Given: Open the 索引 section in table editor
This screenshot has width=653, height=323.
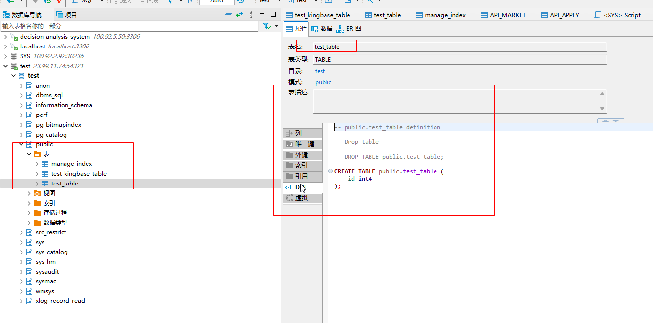Looking at the screenshot, I should (x=303, y=165).
